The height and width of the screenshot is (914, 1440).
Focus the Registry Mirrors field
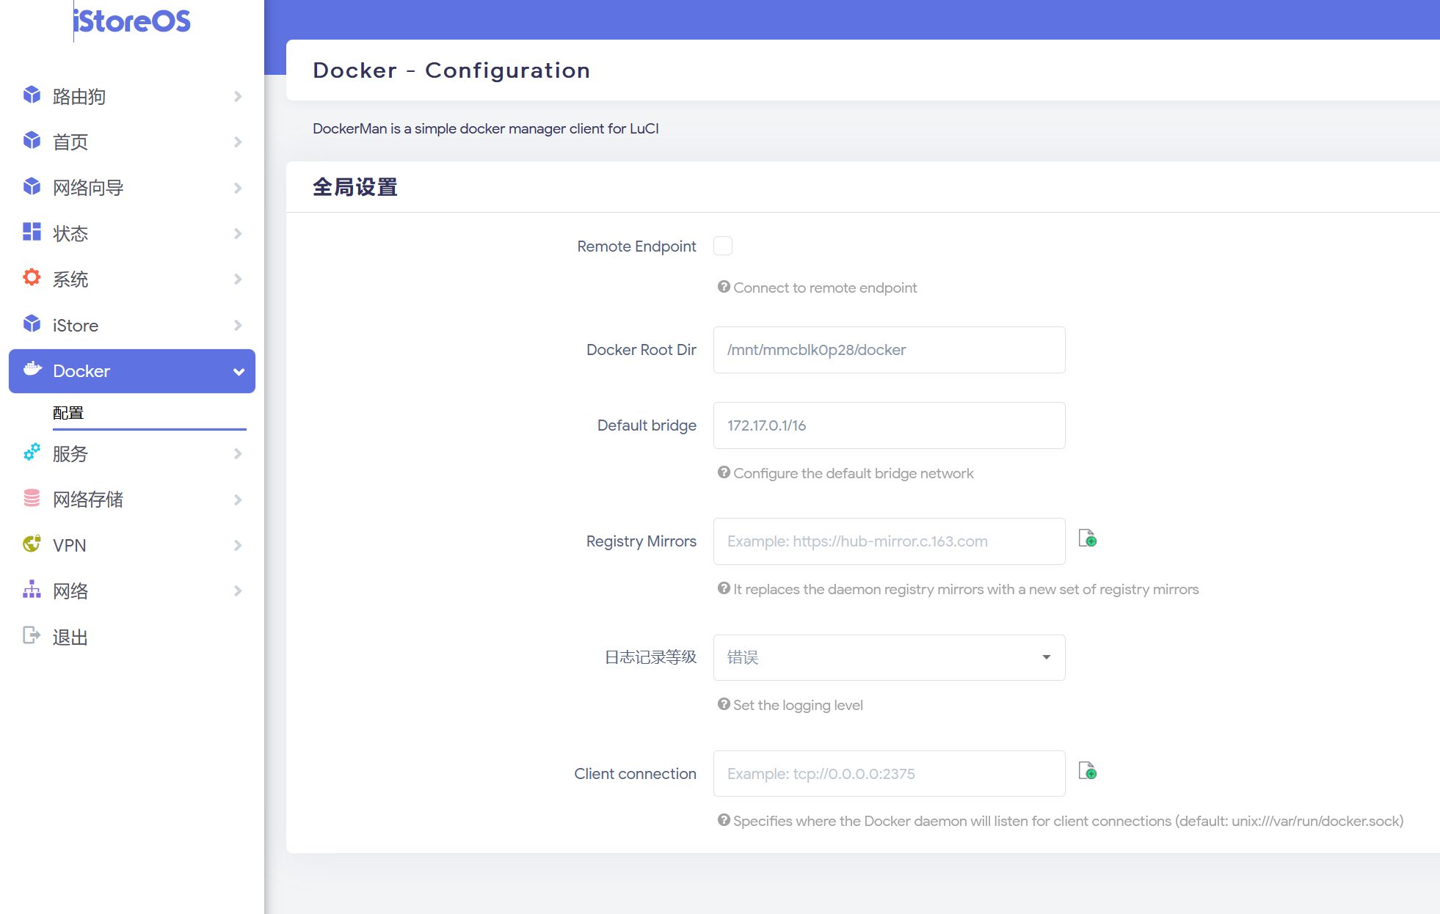point(889,541)
